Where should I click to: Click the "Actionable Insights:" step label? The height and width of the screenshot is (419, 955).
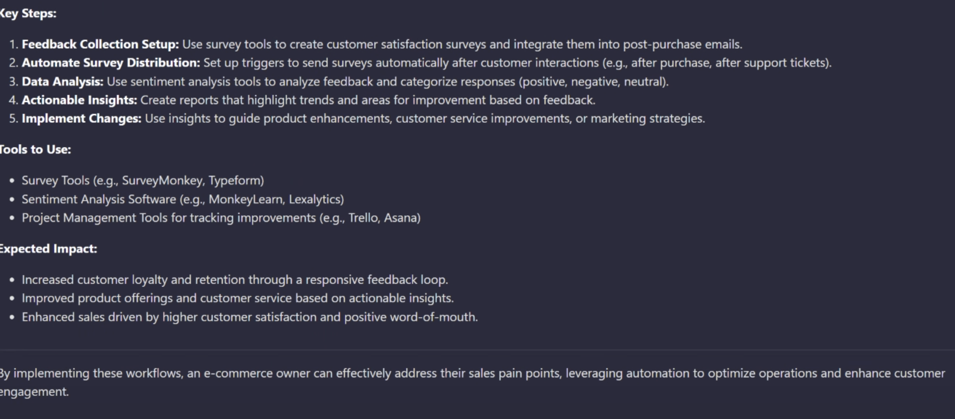80,100
